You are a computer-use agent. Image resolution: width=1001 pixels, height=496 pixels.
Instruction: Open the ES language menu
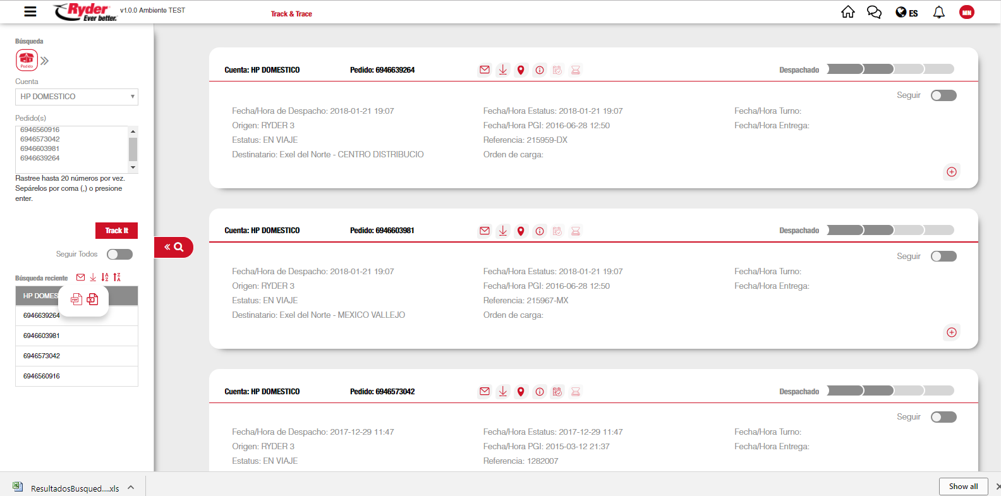[x=907, y=13]
